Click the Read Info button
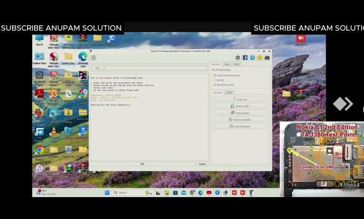This screenshot has width=364, height=219. coord(240,99)
